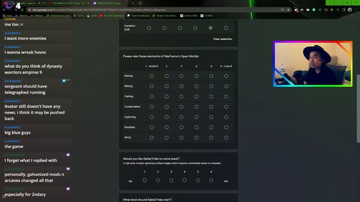The width and height of the screenshot is (360, 202).
Task: Open the YouTube Dashboard bookmark
Action: pos(111,16)
